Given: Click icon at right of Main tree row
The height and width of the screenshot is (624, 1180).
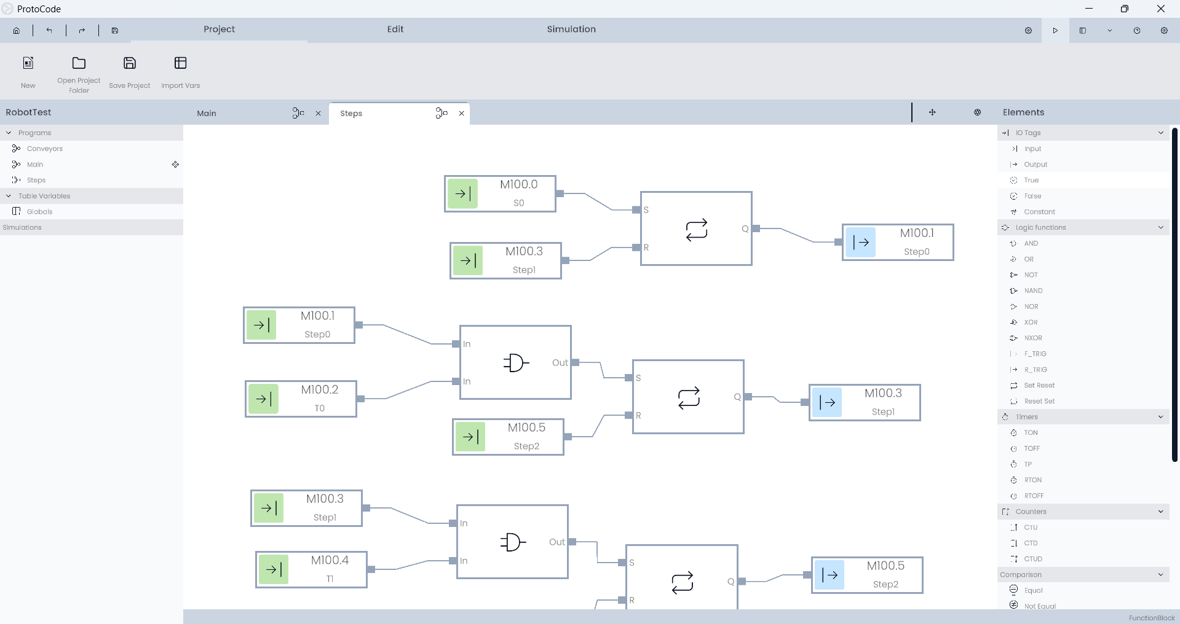Looking at the screenshot, I should click(175, 165).
